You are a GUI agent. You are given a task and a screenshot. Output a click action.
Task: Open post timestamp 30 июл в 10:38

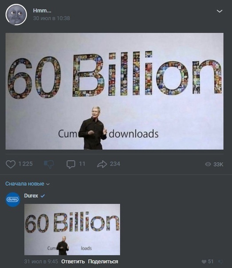[x=51, y=18]
